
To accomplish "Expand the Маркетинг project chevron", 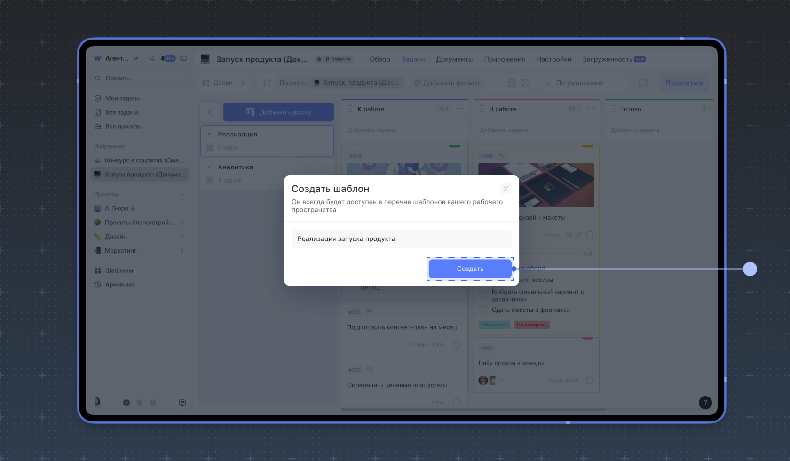I will pos(182,251).
